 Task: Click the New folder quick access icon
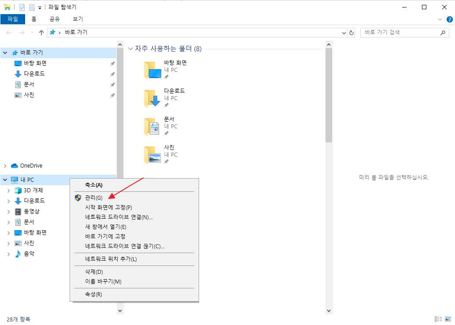(x=32, y=7)
